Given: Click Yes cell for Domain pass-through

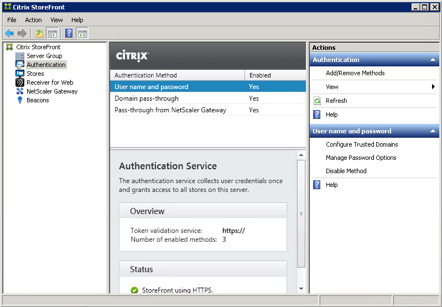Looking at the screenshot, I should point(254,98).
